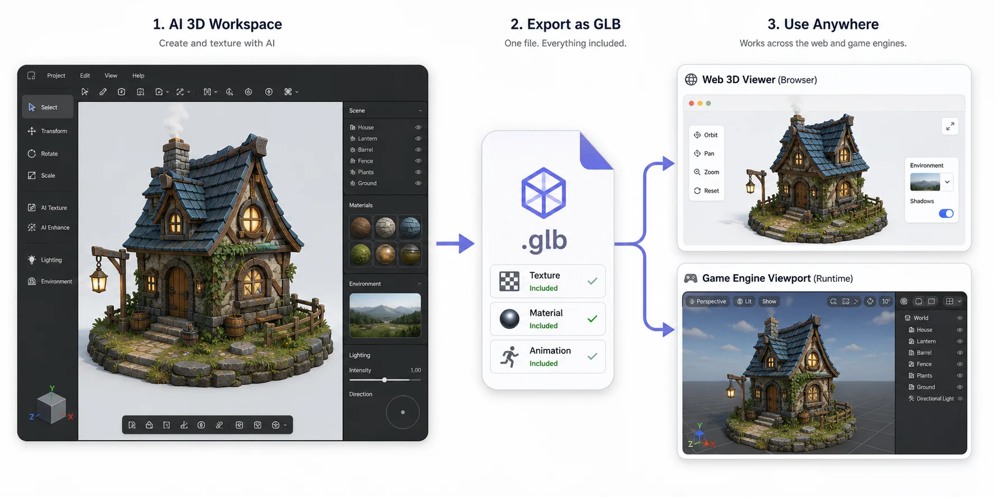Open the dropdown next to the last top toolbar icon
The height and width of the screenshot is (497, 995).
click(297, 92)
